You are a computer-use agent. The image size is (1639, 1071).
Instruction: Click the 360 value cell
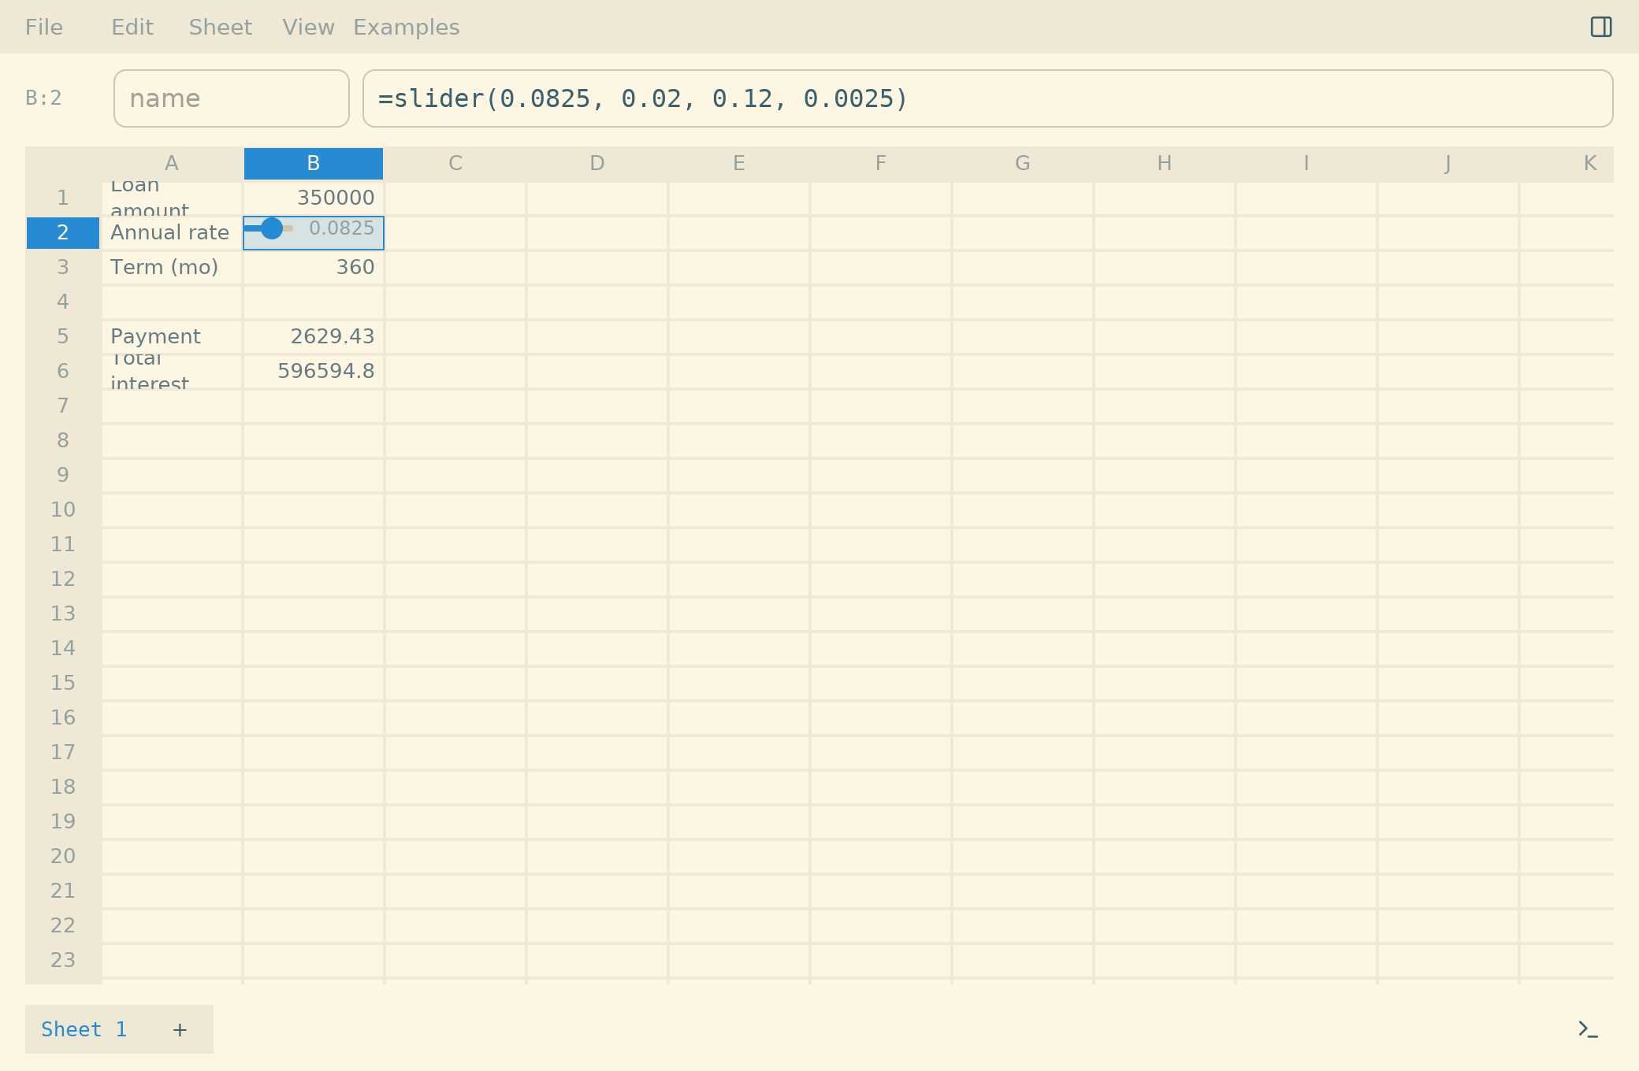tap(314, 268)
